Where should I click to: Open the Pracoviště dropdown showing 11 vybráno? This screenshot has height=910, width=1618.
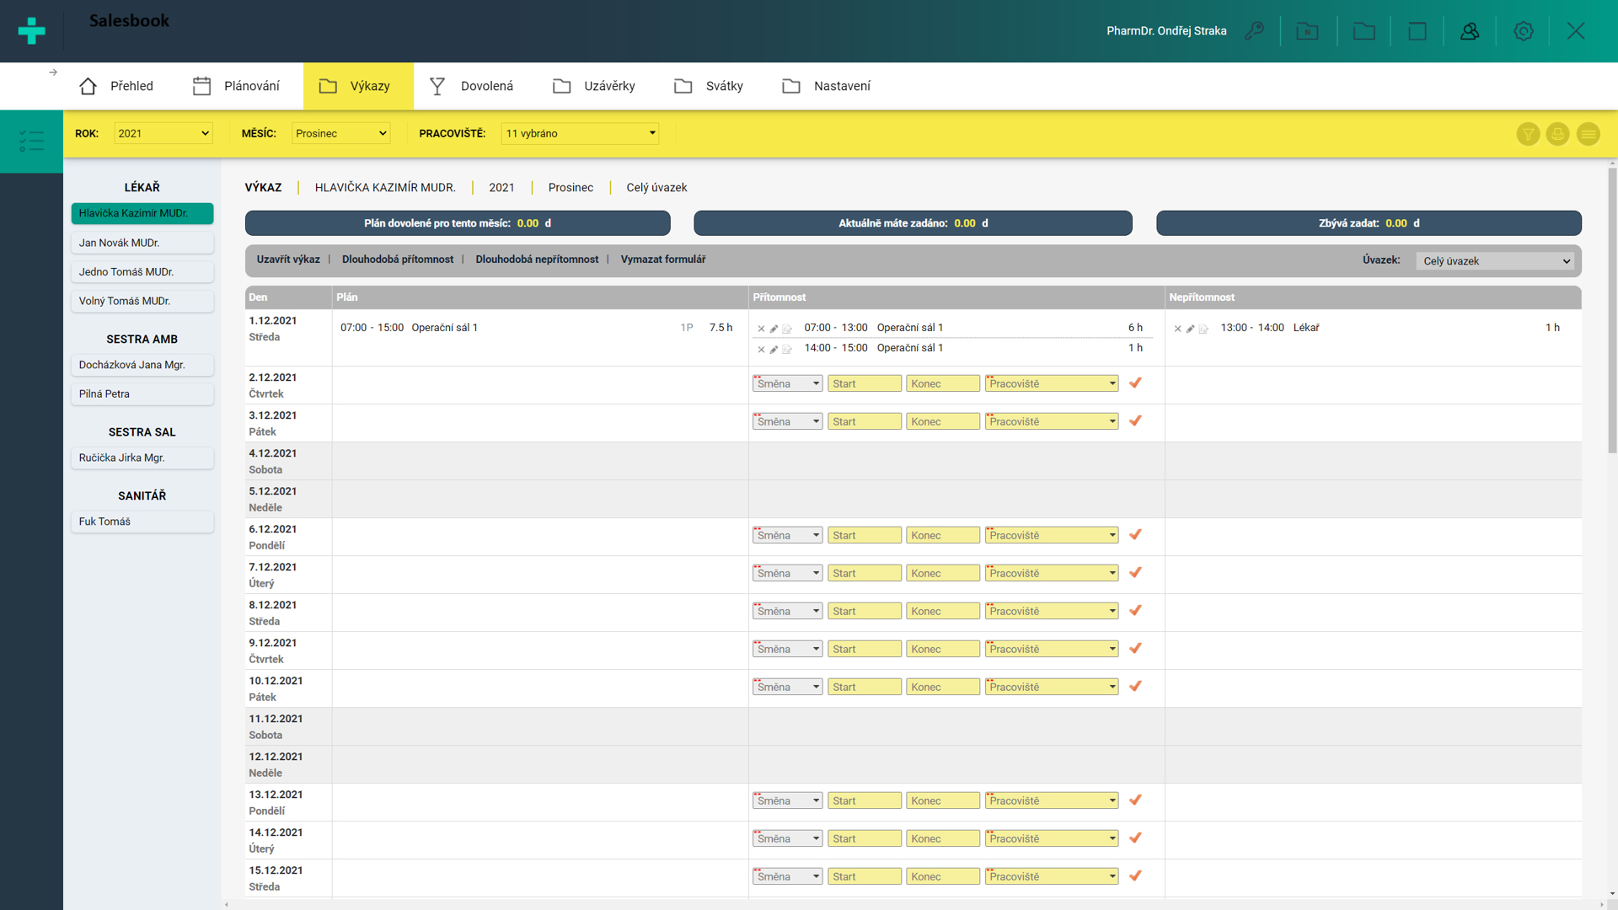click(x=580, y=133)
